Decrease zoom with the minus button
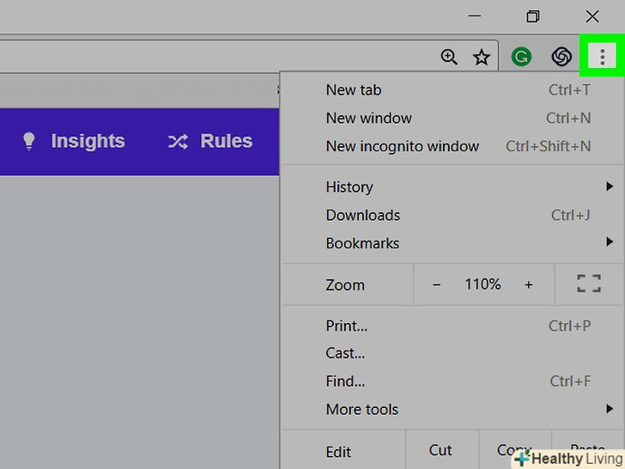The height and width of the screenshot is (469, 625). coord(436,284)
